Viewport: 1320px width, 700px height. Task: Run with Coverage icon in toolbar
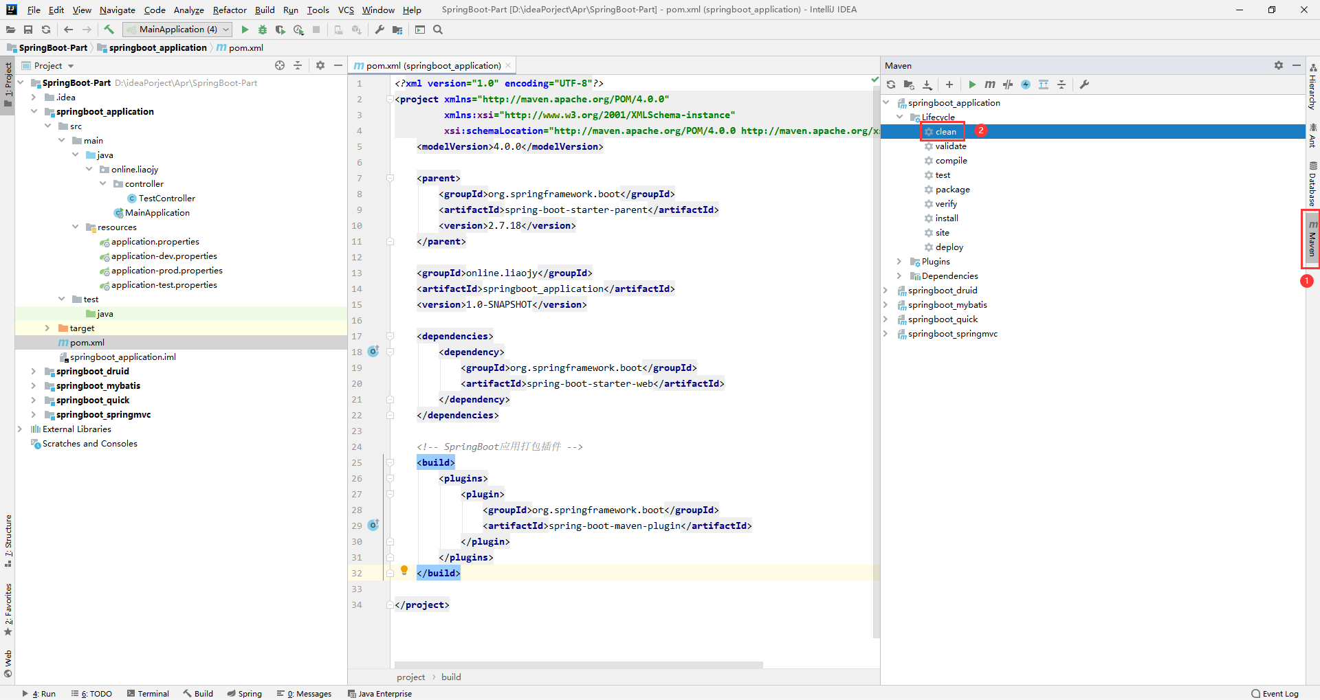(x=280, y=30)
